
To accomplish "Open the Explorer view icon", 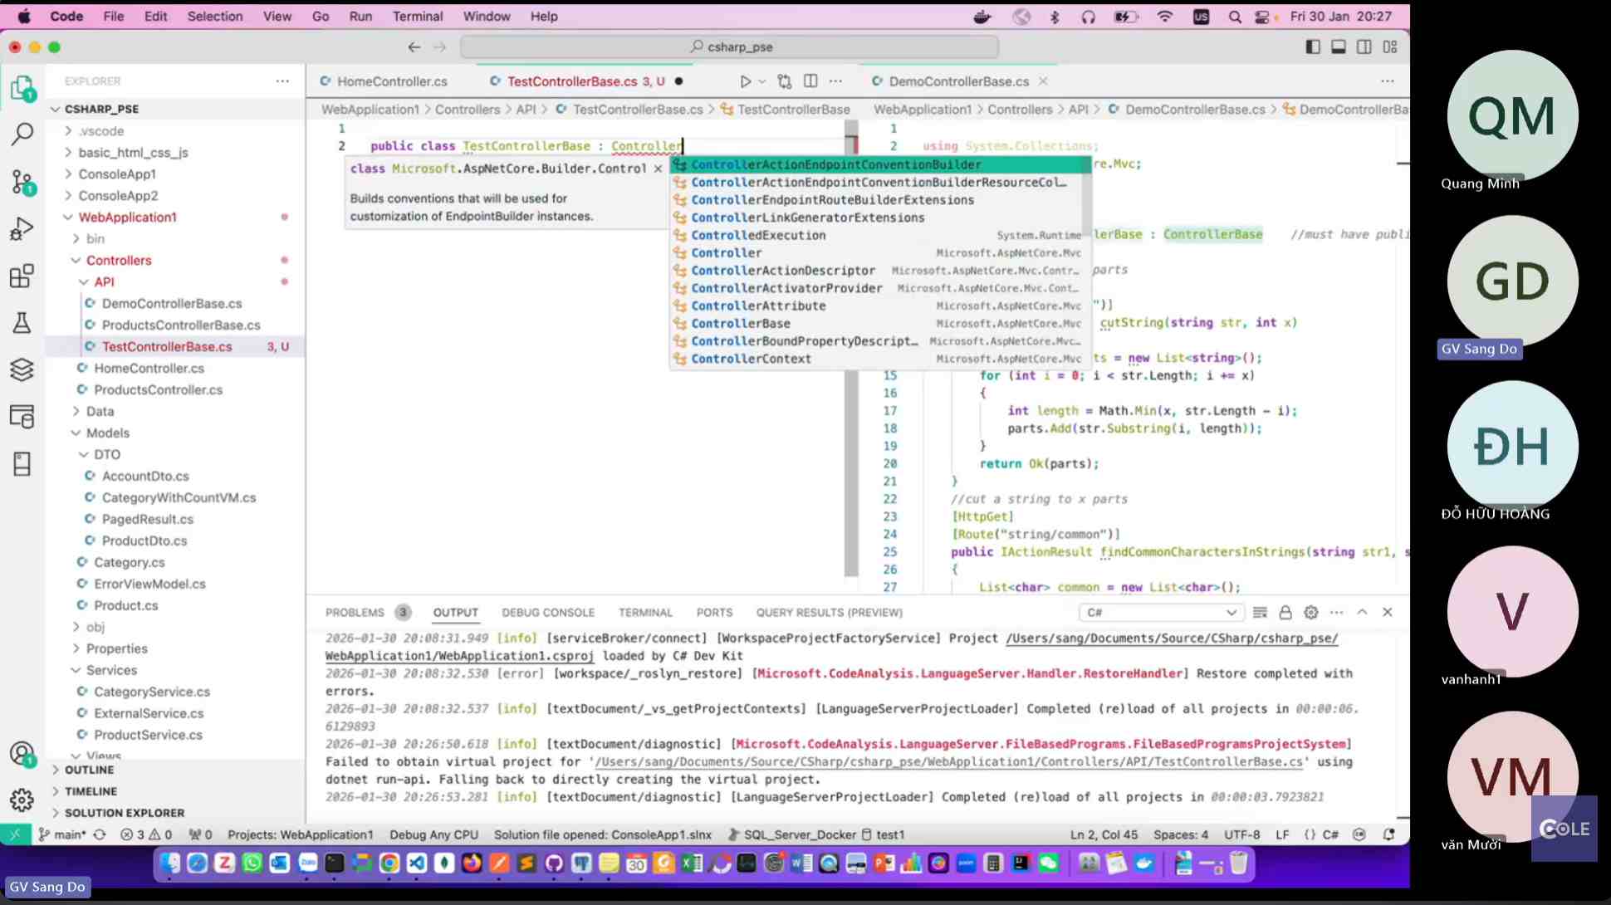I will click(22, 87).
